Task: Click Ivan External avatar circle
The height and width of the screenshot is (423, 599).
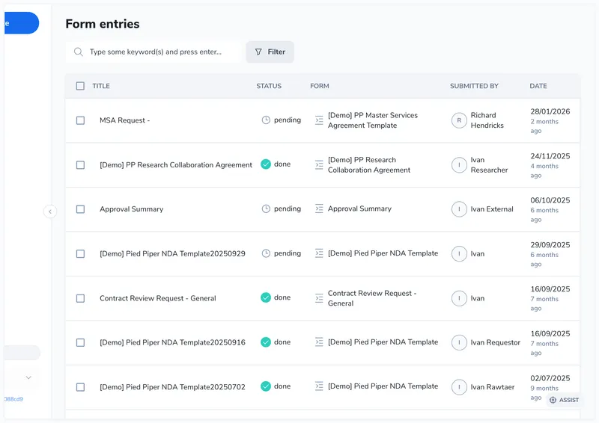Action: (459, 209)
